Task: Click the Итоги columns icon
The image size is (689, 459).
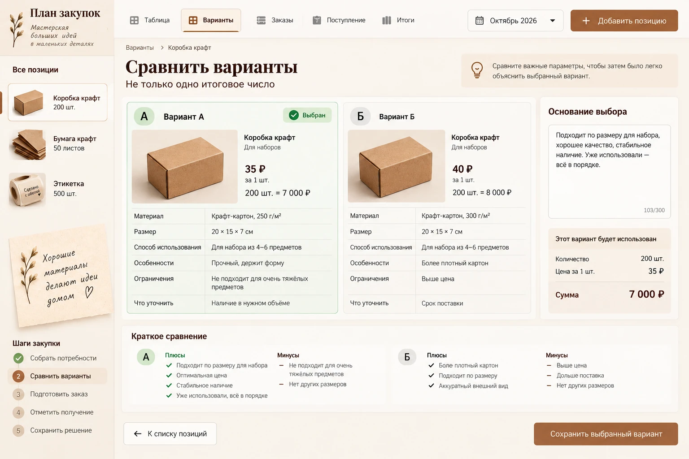Action: pos(387,20)
